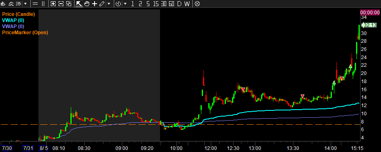Switch to 2 minute interval
The image size is (381, 152).
[140, 4]
